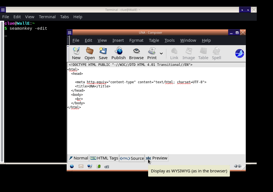Minimize the Composer window
The width and height of the screenshot is (273, 192).
(231, 33)
